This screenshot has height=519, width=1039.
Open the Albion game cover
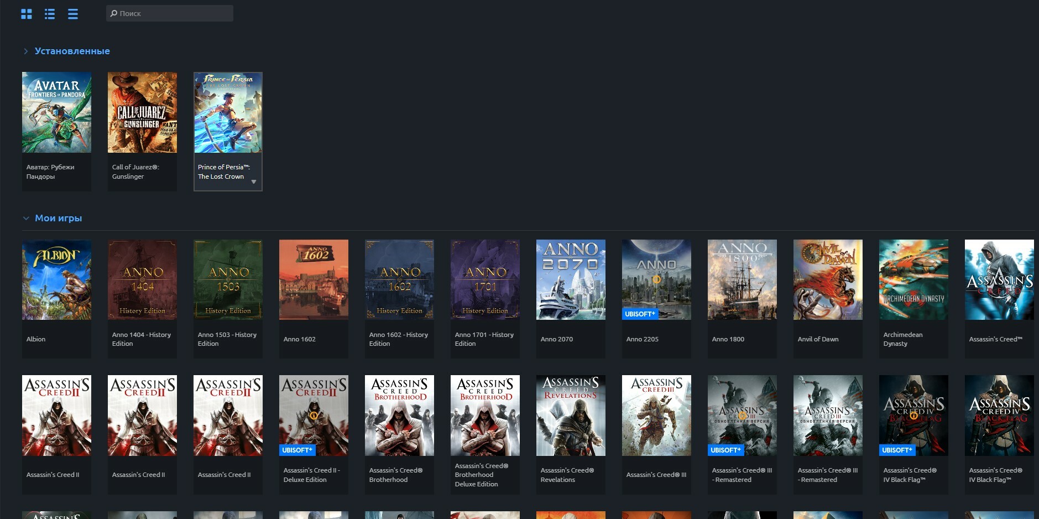pos(56,279)
